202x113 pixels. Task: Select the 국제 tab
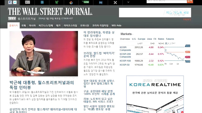[x=23, y=25]
